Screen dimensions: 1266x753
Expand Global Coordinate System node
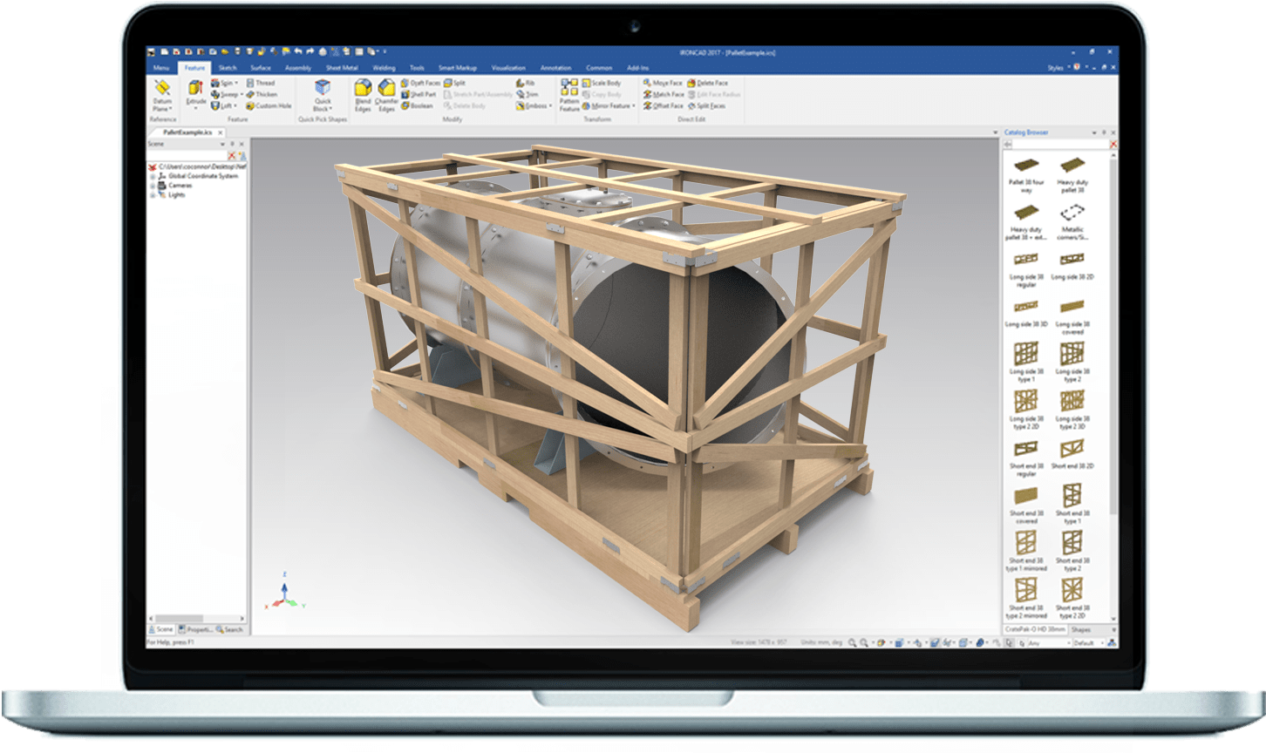point(153,176)
